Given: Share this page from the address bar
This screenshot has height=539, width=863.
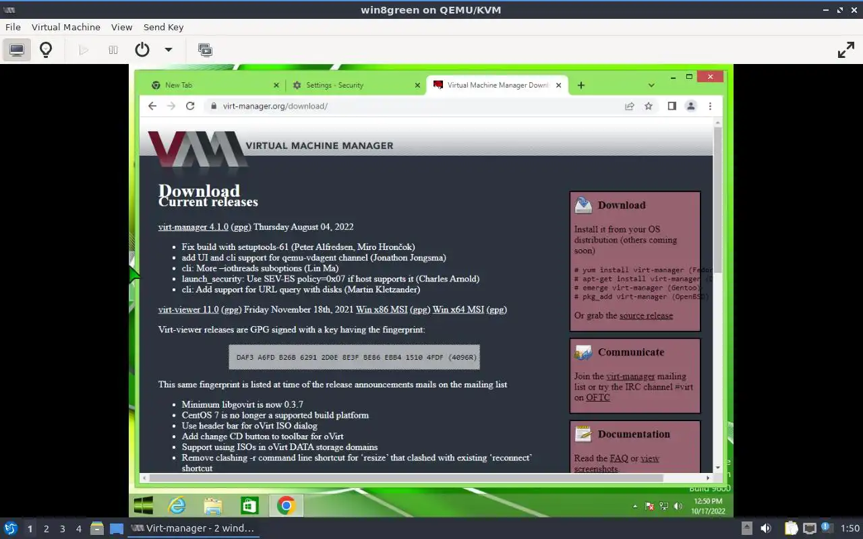Looking at the screenshot, I should (x=629, y=106).
